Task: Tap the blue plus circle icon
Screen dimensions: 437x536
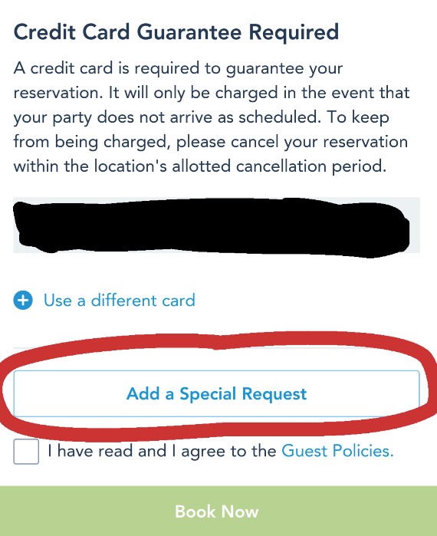Action: [23, 301]
